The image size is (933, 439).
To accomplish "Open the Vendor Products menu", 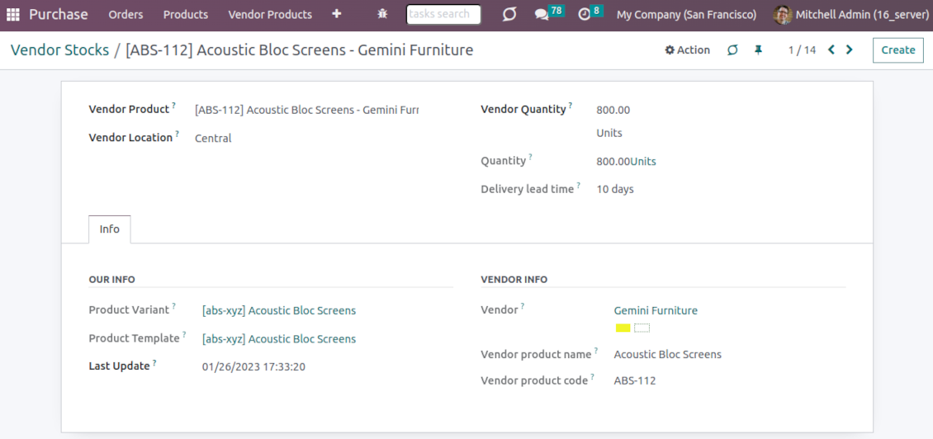I will click(270, 14).
